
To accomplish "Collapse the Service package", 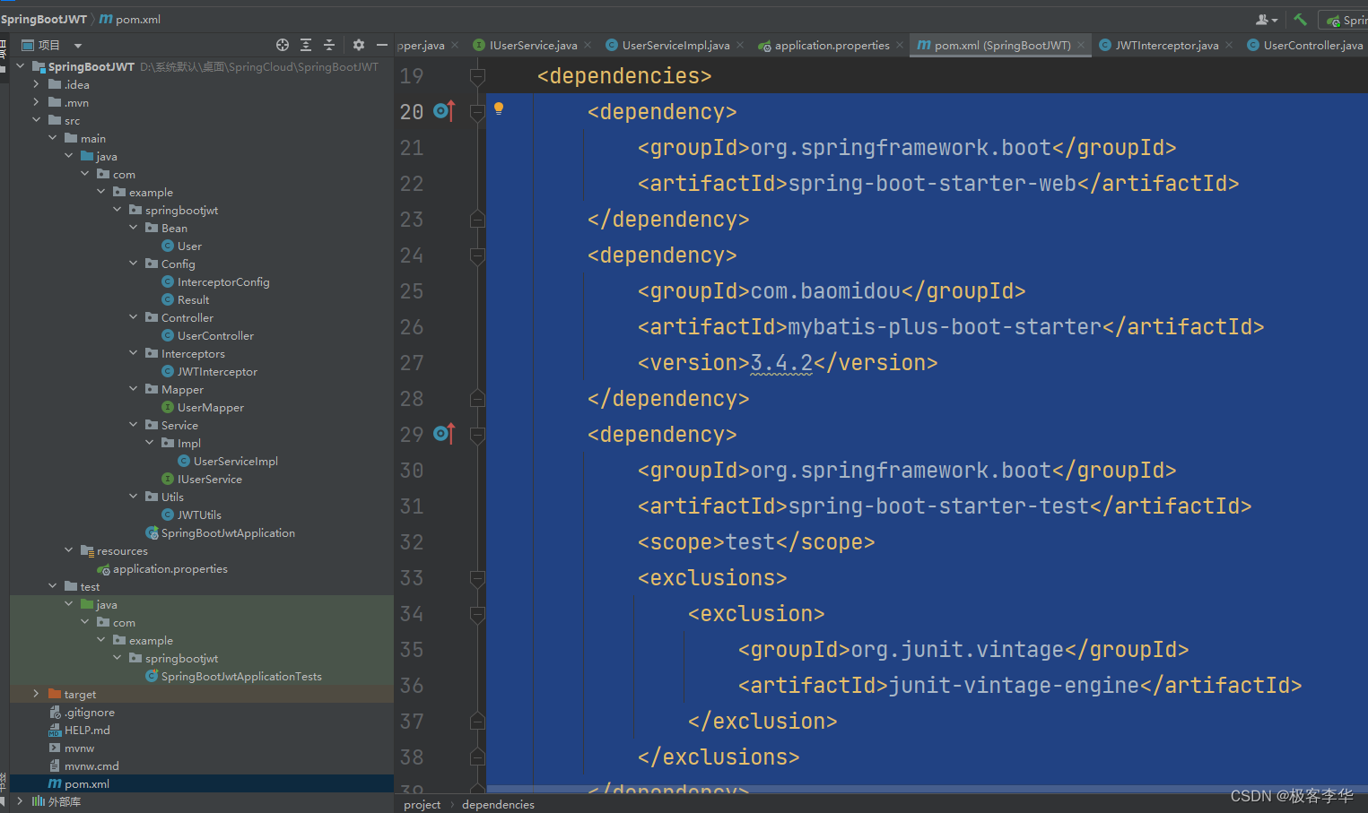I will [x=133, y=425].
